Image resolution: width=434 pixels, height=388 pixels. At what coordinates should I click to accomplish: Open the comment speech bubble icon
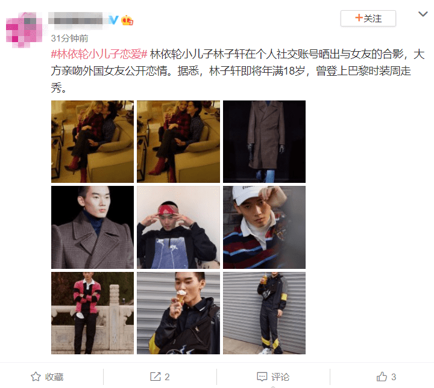point(262,377)
